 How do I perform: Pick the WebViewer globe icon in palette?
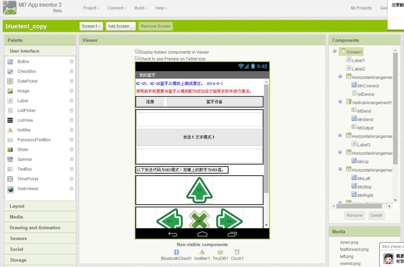[x=10, y=189]
